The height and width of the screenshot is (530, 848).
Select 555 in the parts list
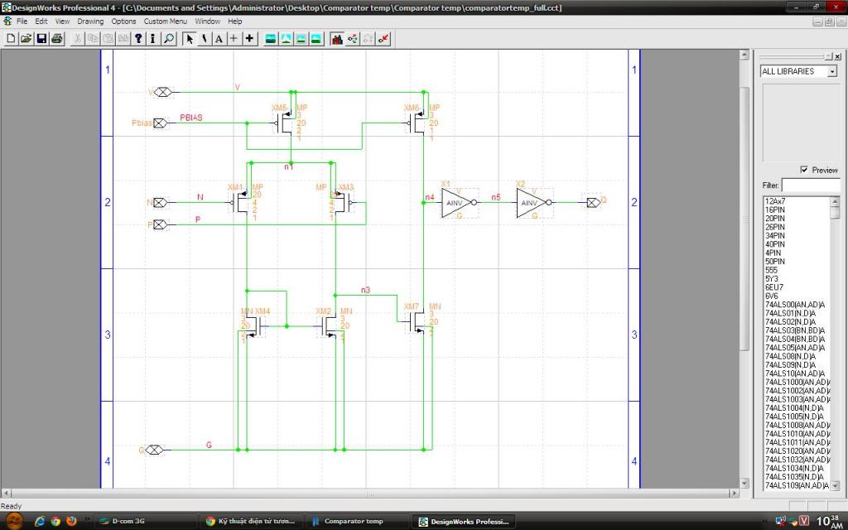pos(772,270)
